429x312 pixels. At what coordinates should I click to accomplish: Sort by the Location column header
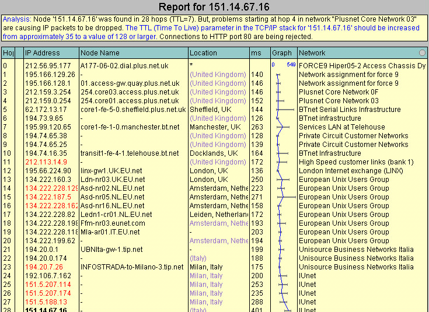tap(219, 52)
